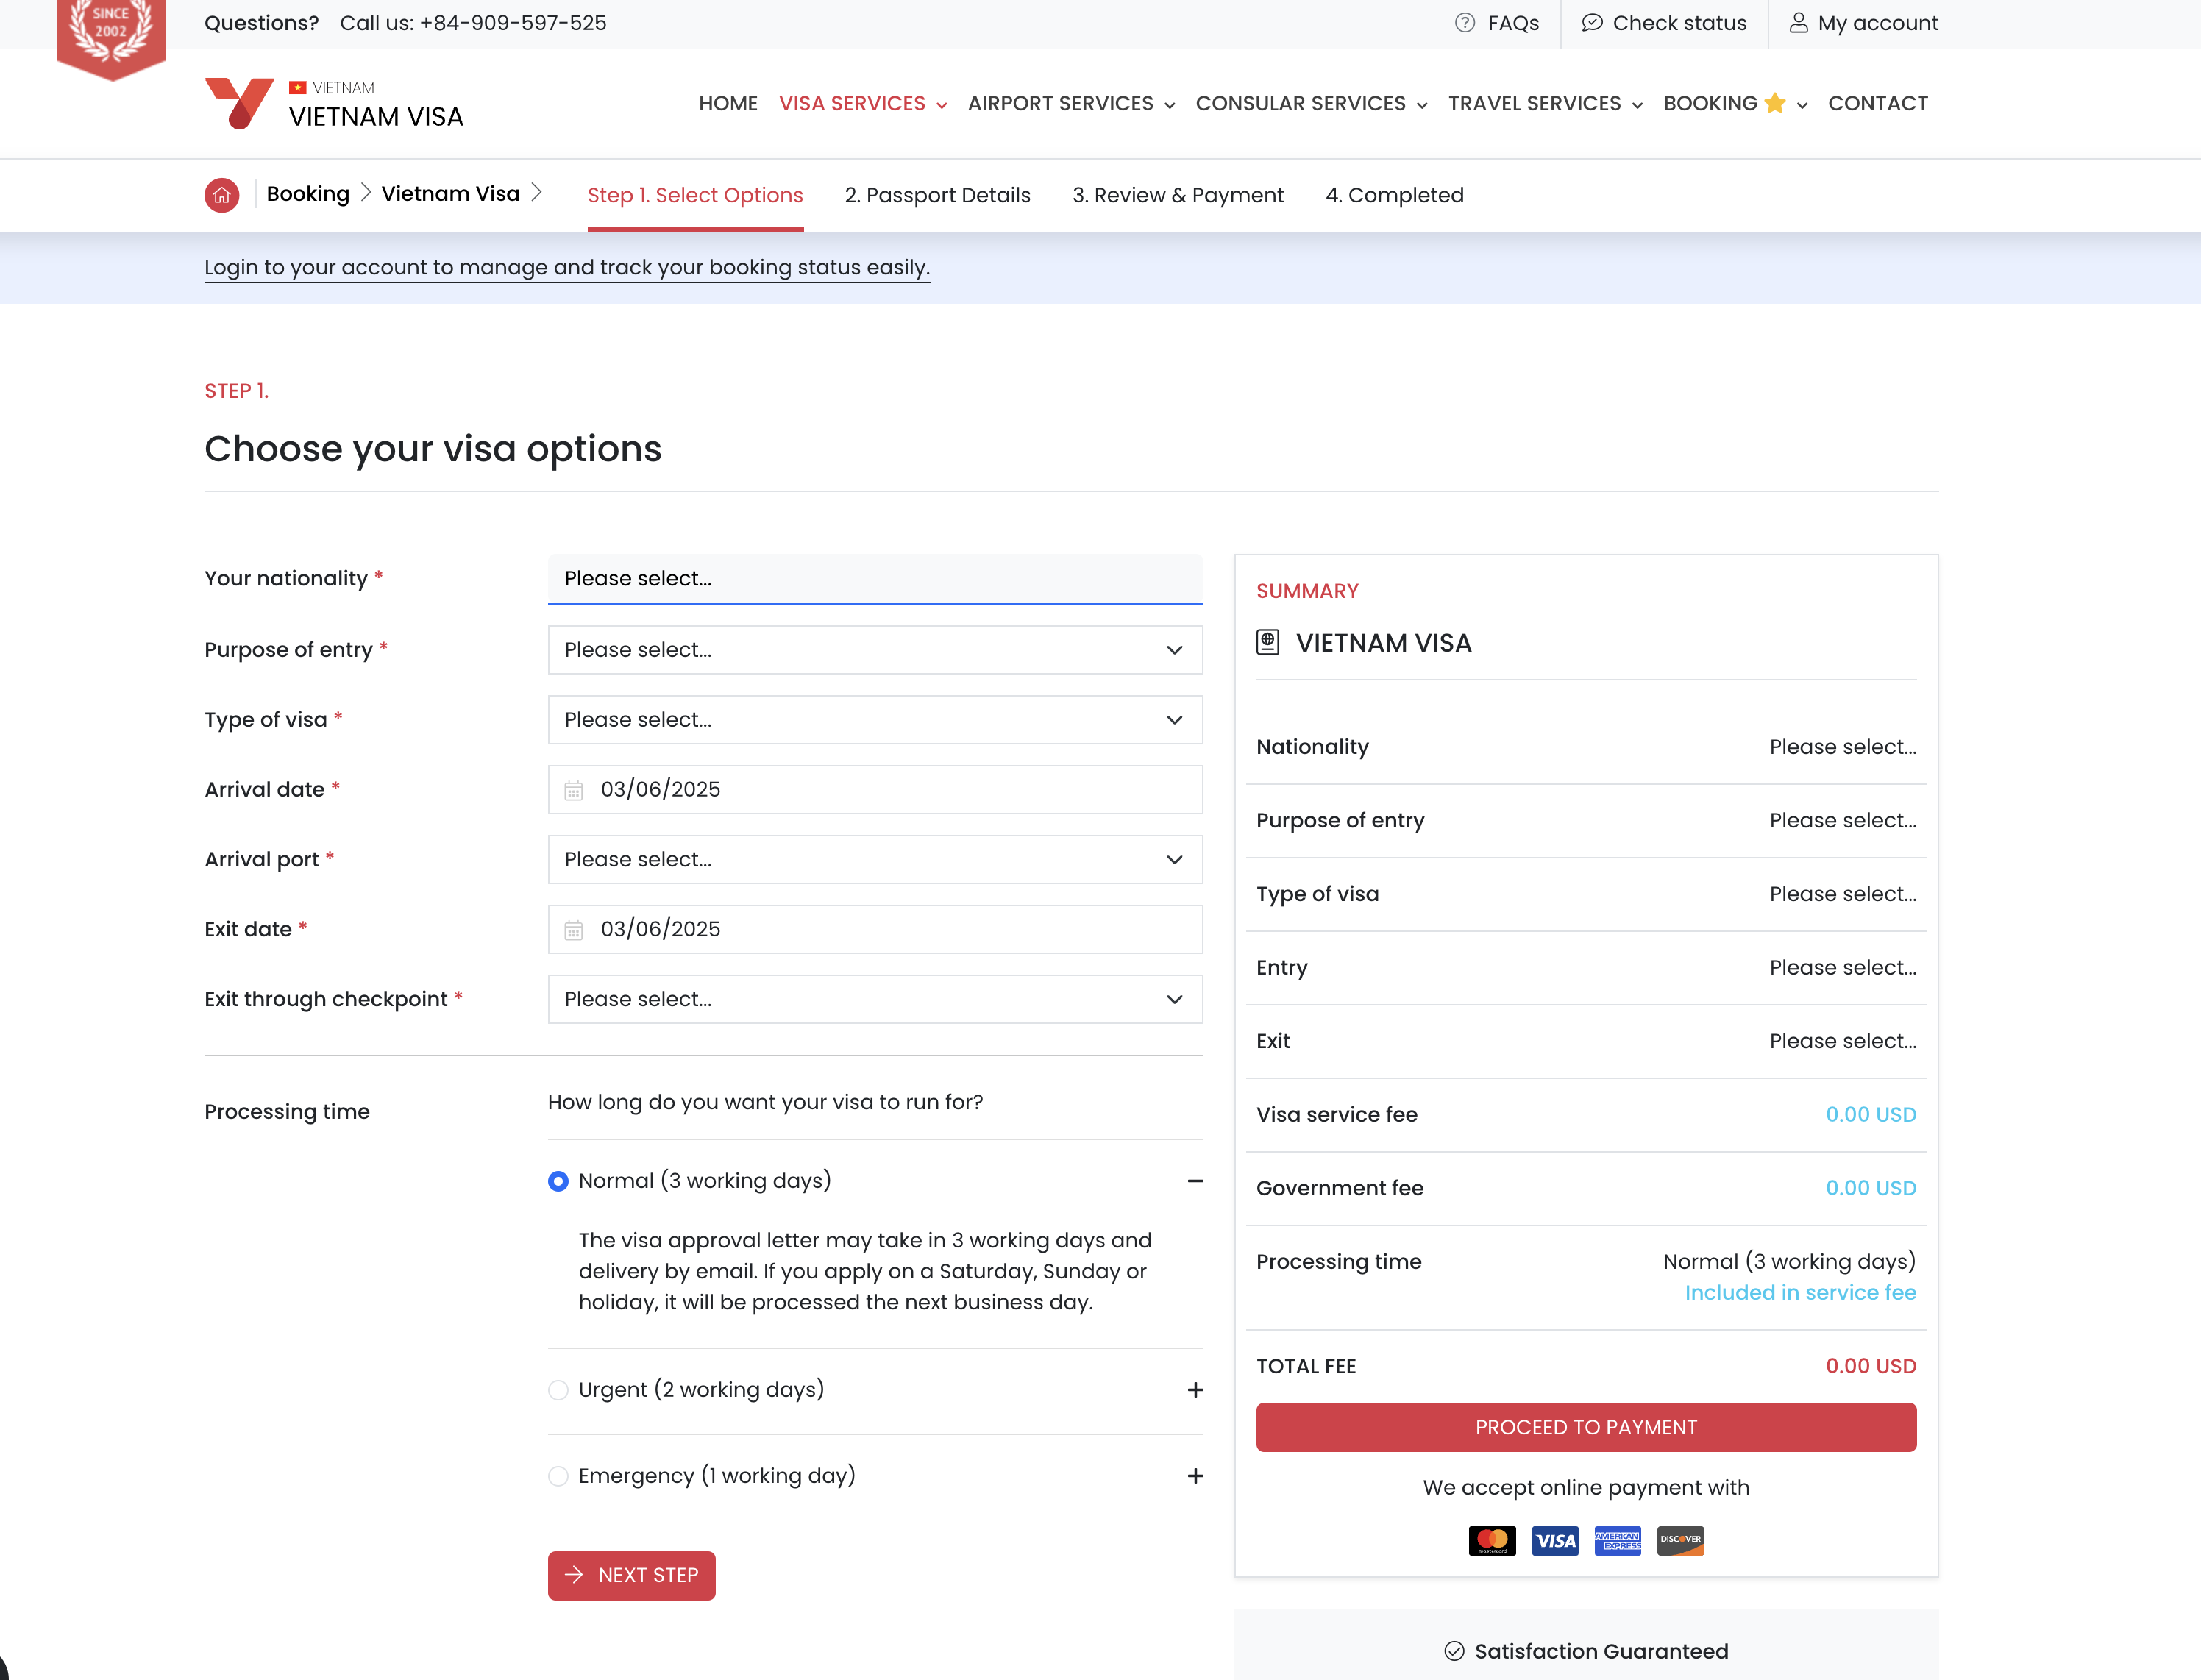
Task: Select Normal (3 working days) radio
Action: coord(558,1181)
